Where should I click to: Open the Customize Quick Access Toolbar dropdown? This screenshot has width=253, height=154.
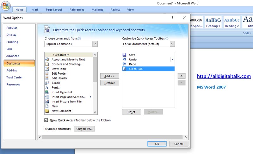[x=172, y=44]
